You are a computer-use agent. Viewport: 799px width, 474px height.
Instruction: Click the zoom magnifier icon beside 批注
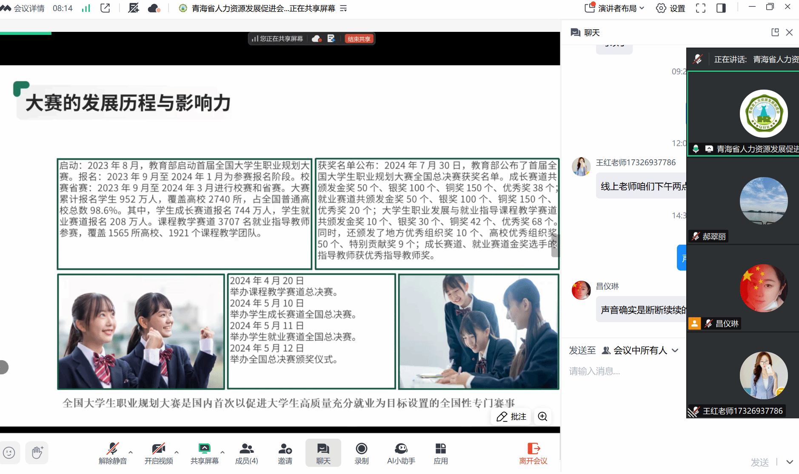542,417
